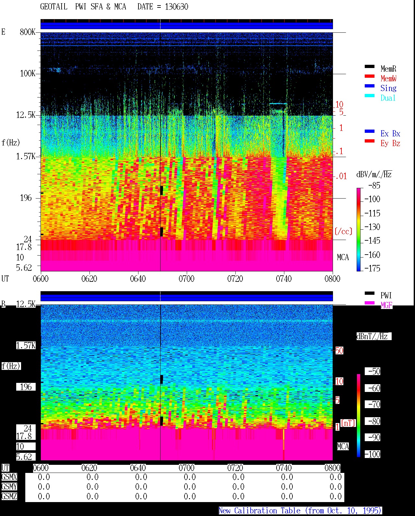
Task: Click the black MemR legend swatch
Action: (x=369, y=67)
